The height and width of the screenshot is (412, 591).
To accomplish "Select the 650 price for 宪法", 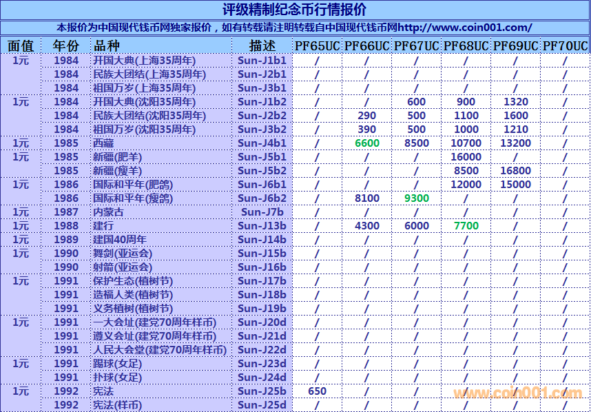I will tap(317, 391).
